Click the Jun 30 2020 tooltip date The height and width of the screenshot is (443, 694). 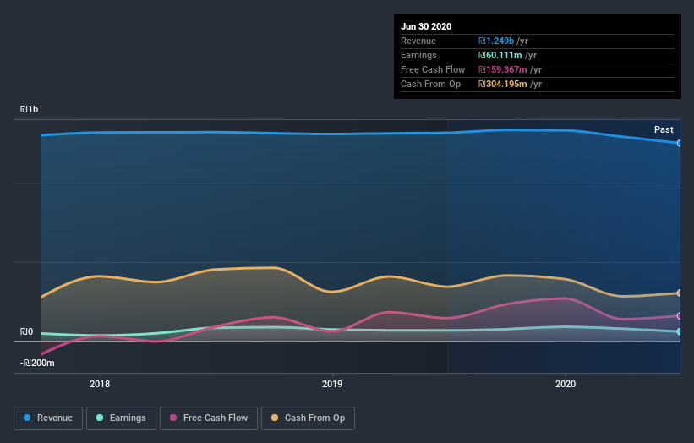426,26
